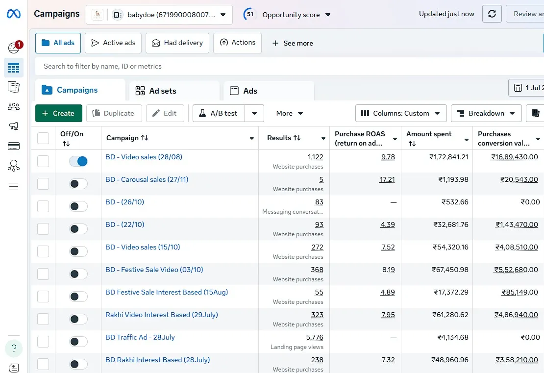Open BD Rakhi Interest Based (28July) campaign link
The width and height of the screenshot is (544, 373).
[157, 360]
